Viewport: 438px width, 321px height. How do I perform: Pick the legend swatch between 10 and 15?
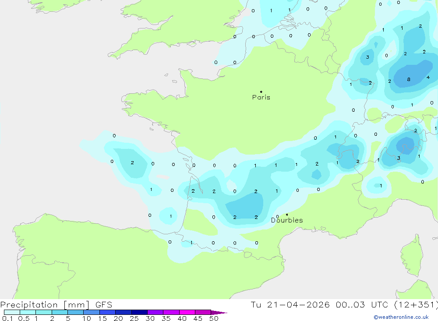pos(92,312)
